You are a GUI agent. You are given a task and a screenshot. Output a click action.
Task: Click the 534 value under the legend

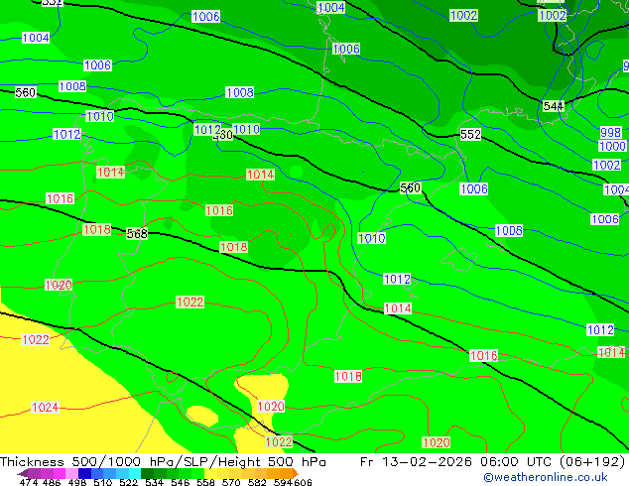(x=154, y=482)
